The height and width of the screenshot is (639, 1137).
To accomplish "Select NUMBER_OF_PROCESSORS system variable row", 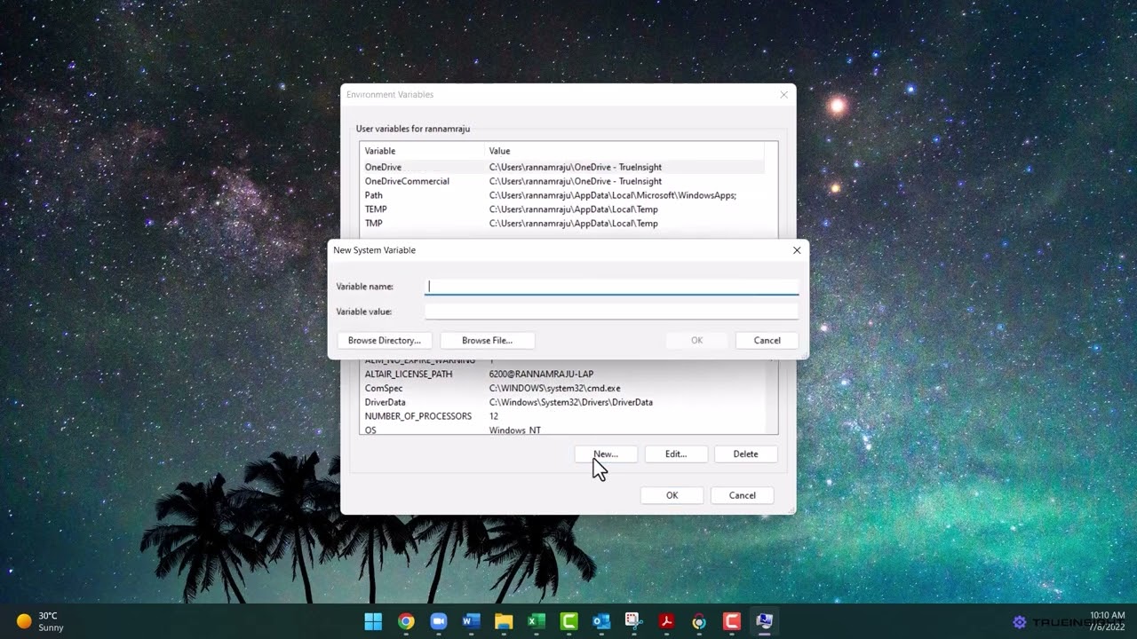I will click(562, 416).
